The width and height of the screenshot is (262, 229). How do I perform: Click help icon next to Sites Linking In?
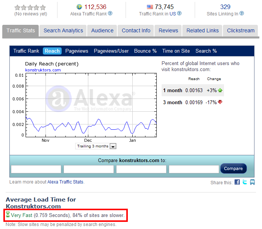[x=242, y=13]
